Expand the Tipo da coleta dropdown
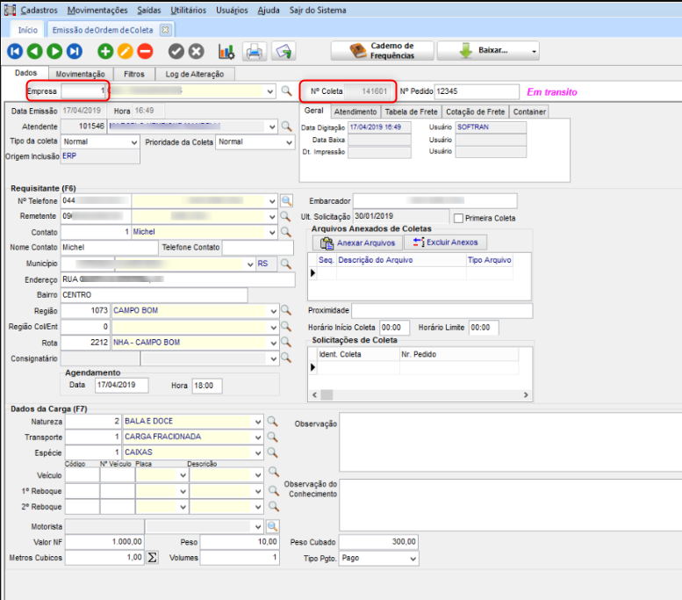Image resolution: width=682 pixels, height=600 pixels. tap(133, 142)
